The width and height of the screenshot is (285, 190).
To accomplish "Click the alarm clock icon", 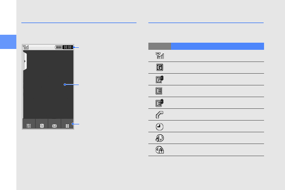I will (160, 126).
